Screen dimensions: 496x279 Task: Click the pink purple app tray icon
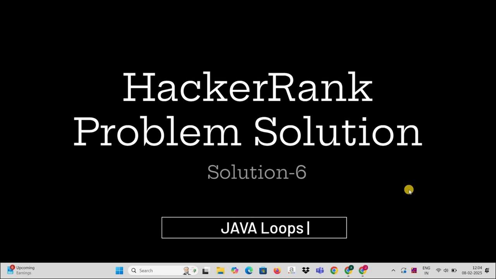pyautogui.click(x=414, y=270)
